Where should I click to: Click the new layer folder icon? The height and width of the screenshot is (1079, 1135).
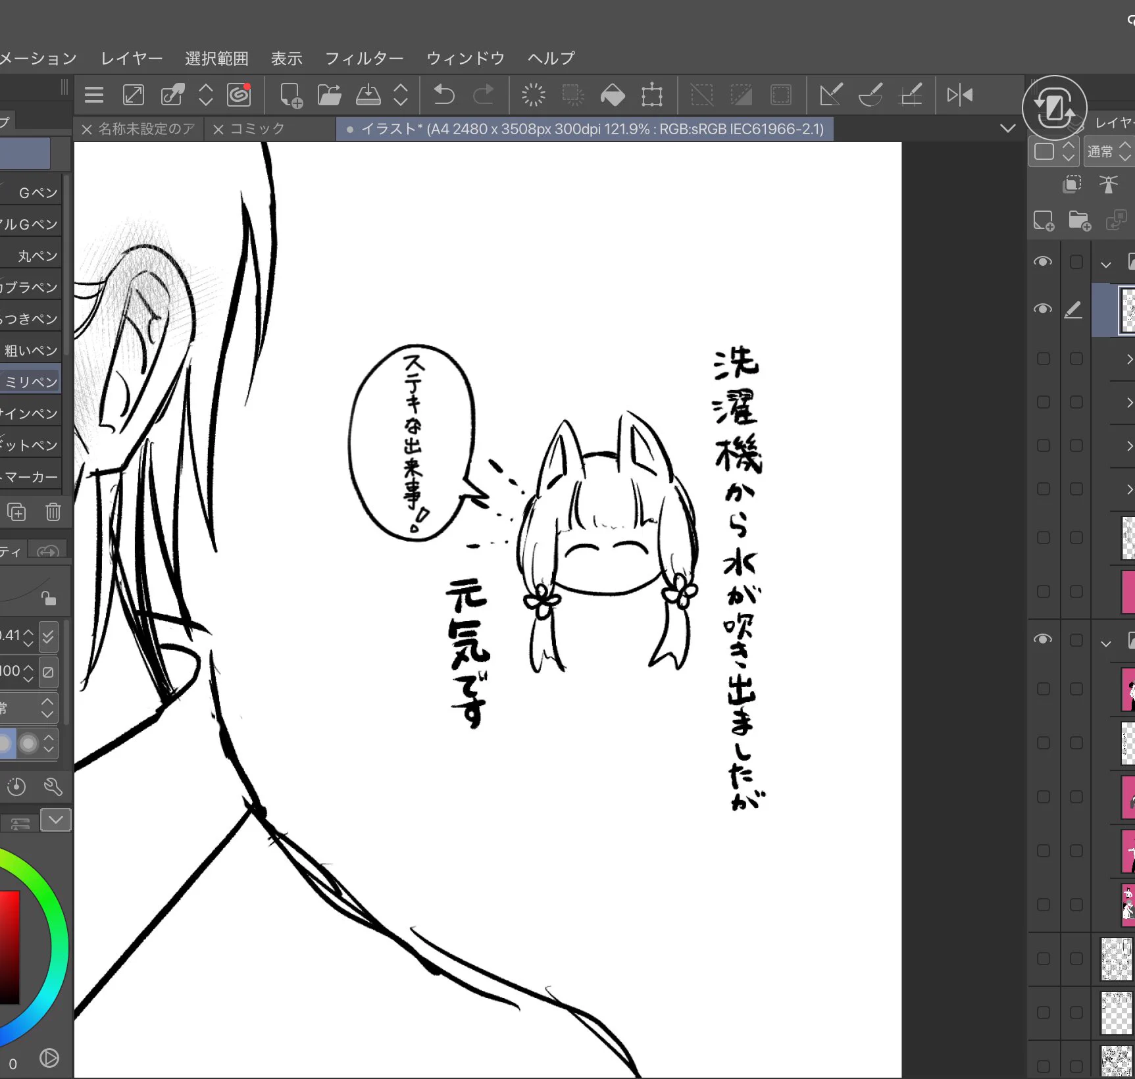1080,221
